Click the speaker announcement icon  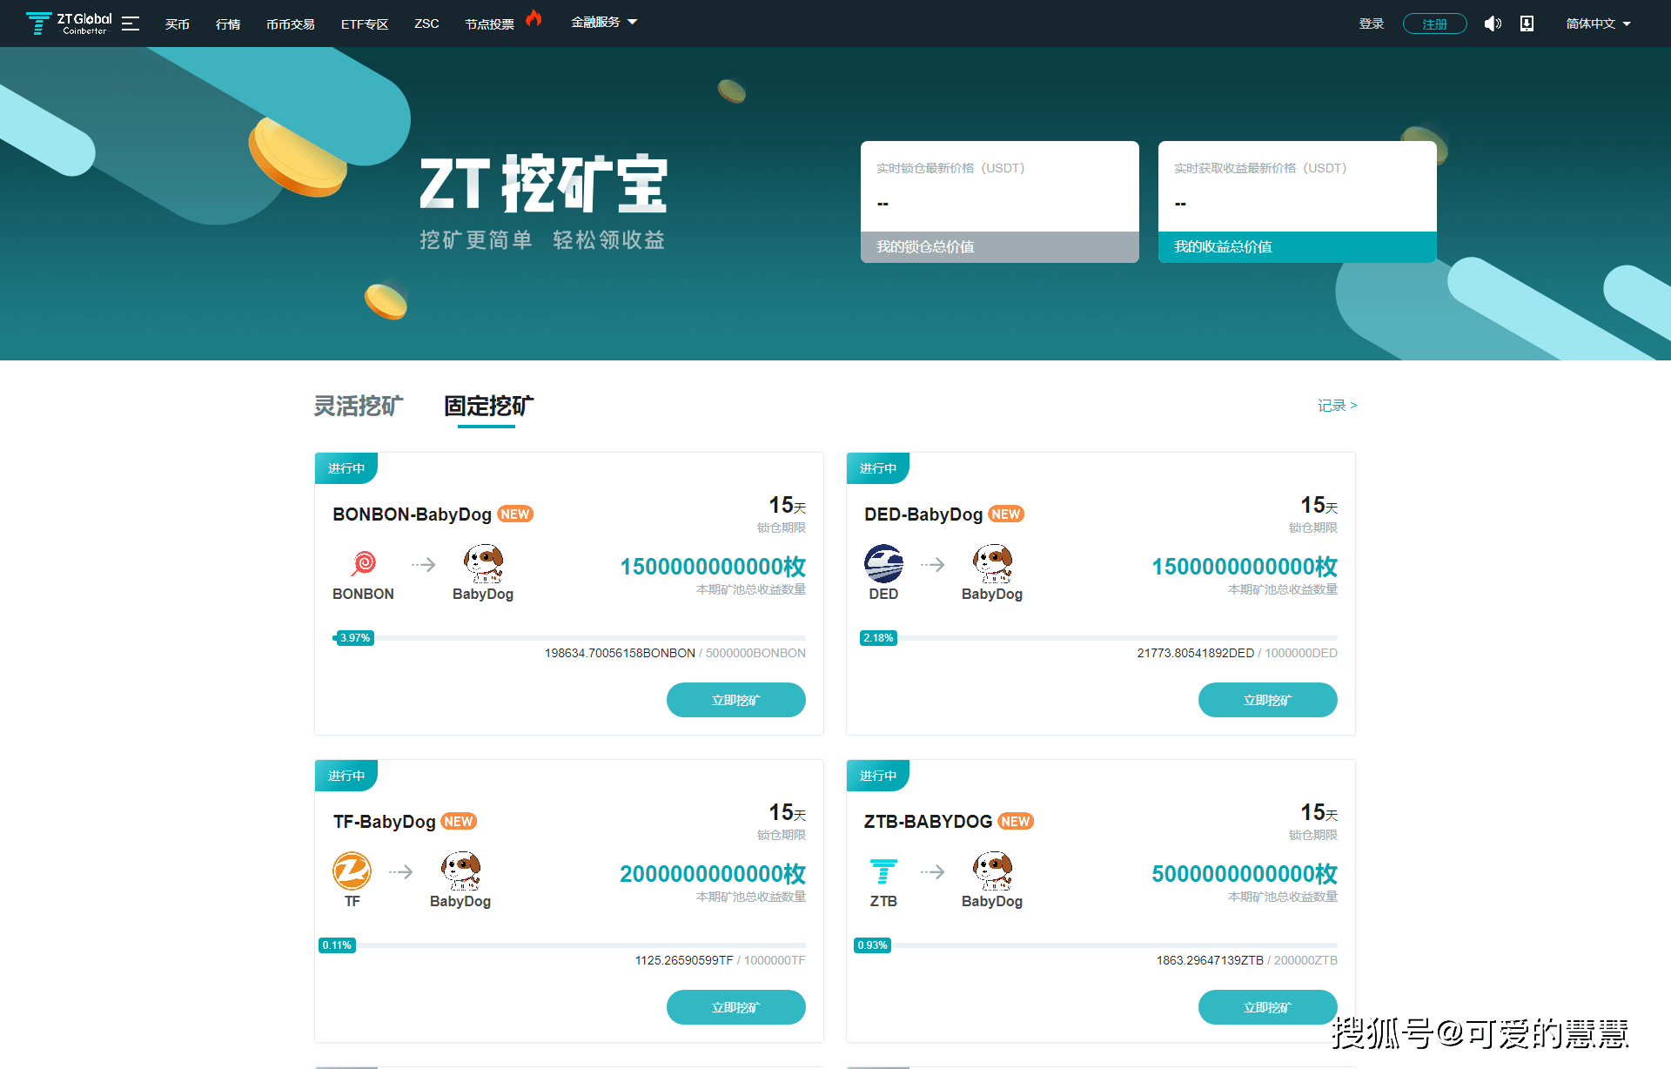click(x=1493, y=24)
